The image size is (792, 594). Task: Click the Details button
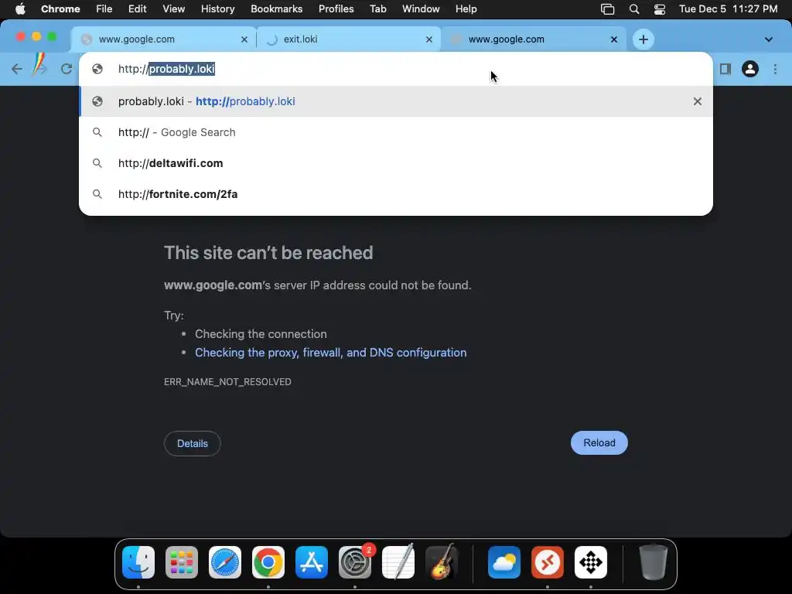click(x=193, y=443)
